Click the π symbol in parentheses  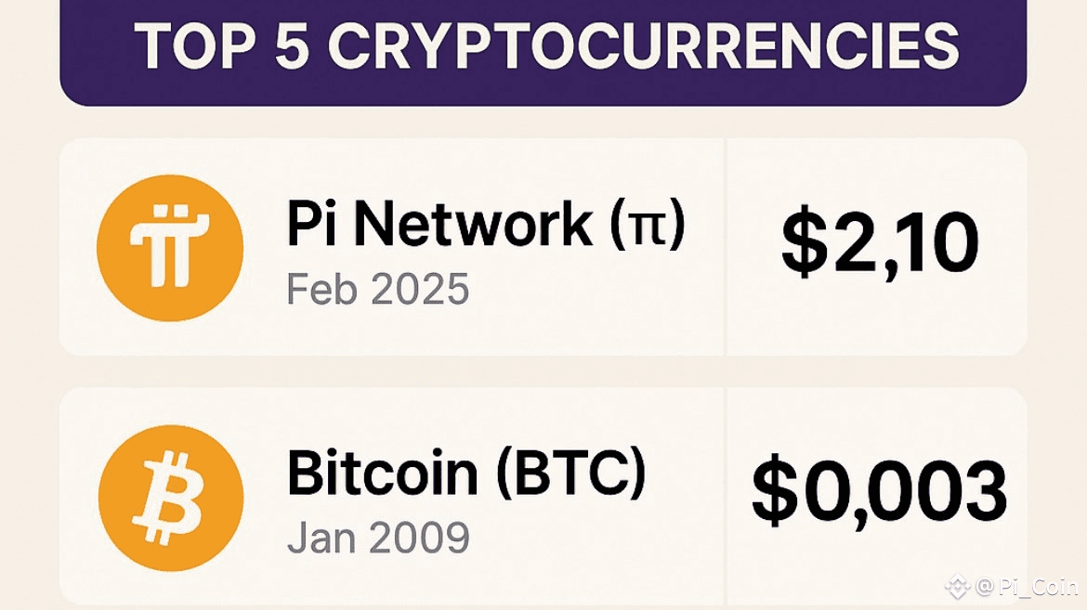tap(648, 225)
